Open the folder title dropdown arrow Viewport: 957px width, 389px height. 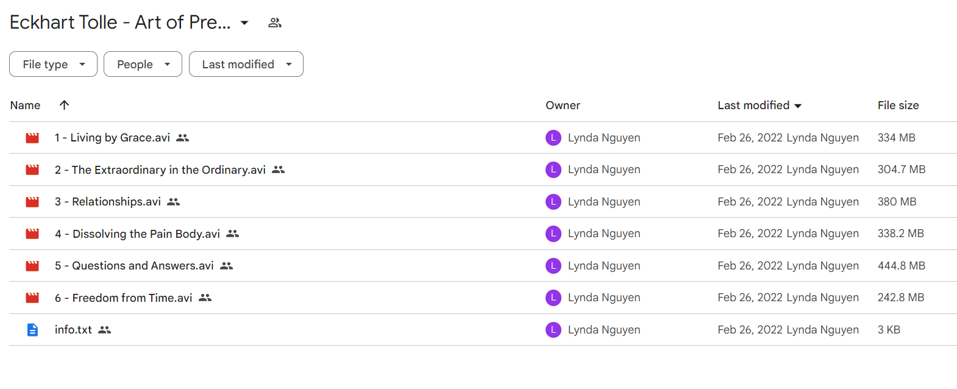(244, 23)
